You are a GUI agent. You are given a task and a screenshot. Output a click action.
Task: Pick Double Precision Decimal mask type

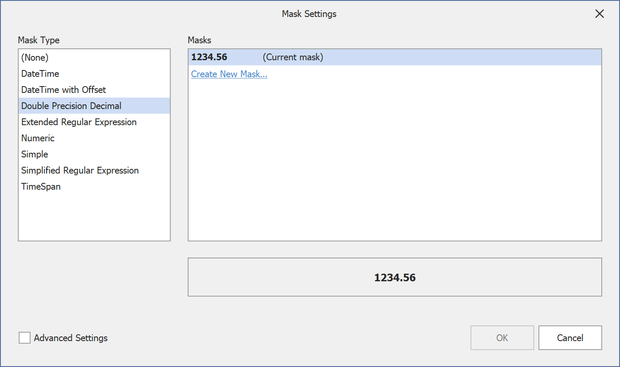tap(71, 106)
